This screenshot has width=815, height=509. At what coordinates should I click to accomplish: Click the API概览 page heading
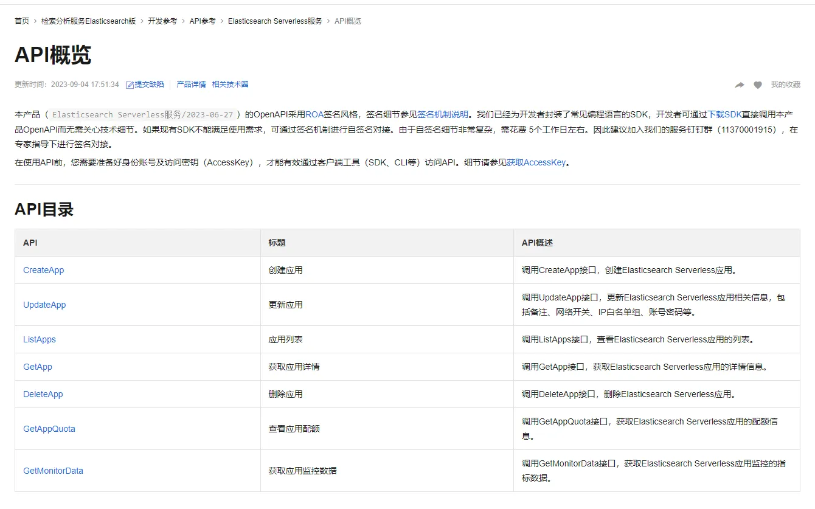pyautogui.click(x=53, y=55)
